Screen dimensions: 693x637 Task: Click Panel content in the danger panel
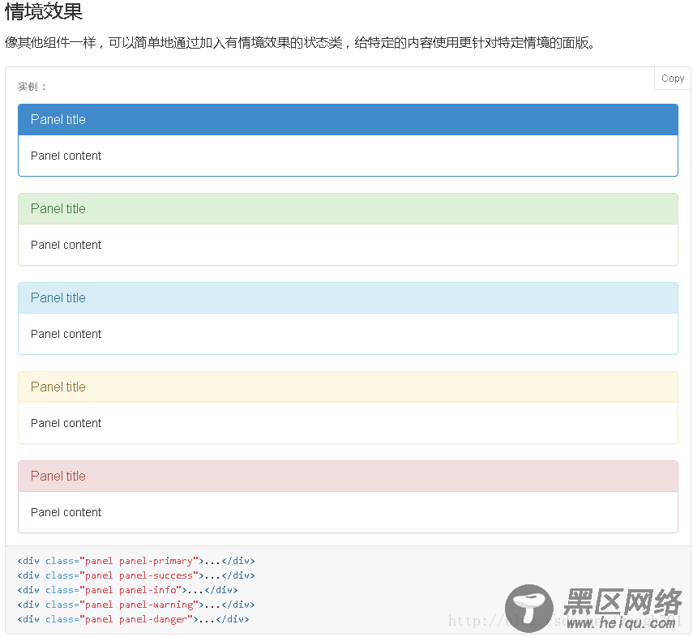pyautogui.click(x=66, y=512)
